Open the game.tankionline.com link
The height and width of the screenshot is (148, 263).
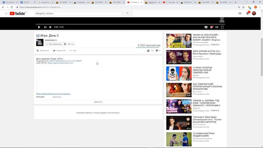point(60,63)
